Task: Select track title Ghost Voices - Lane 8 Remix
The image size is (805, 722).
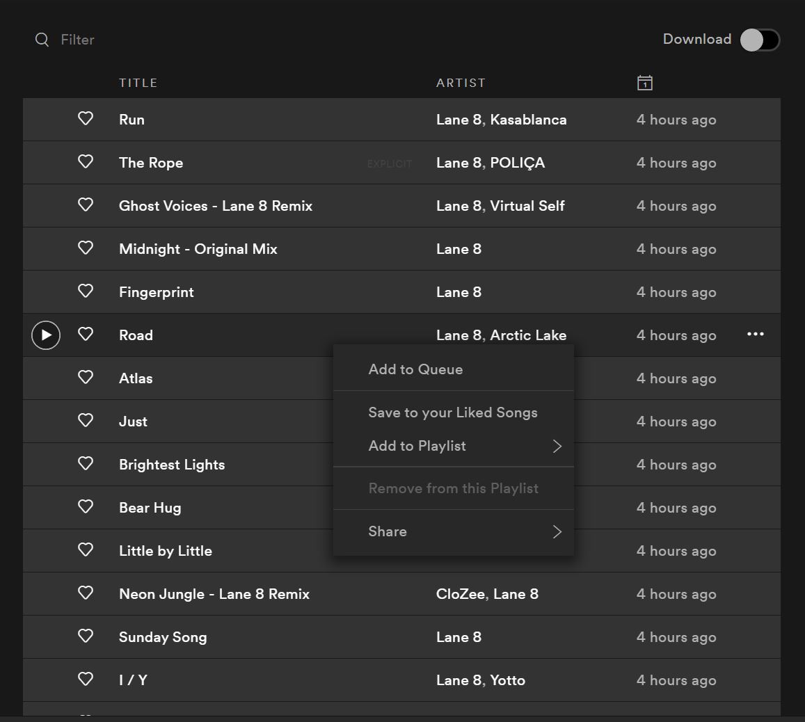Action: click(216, 206)
